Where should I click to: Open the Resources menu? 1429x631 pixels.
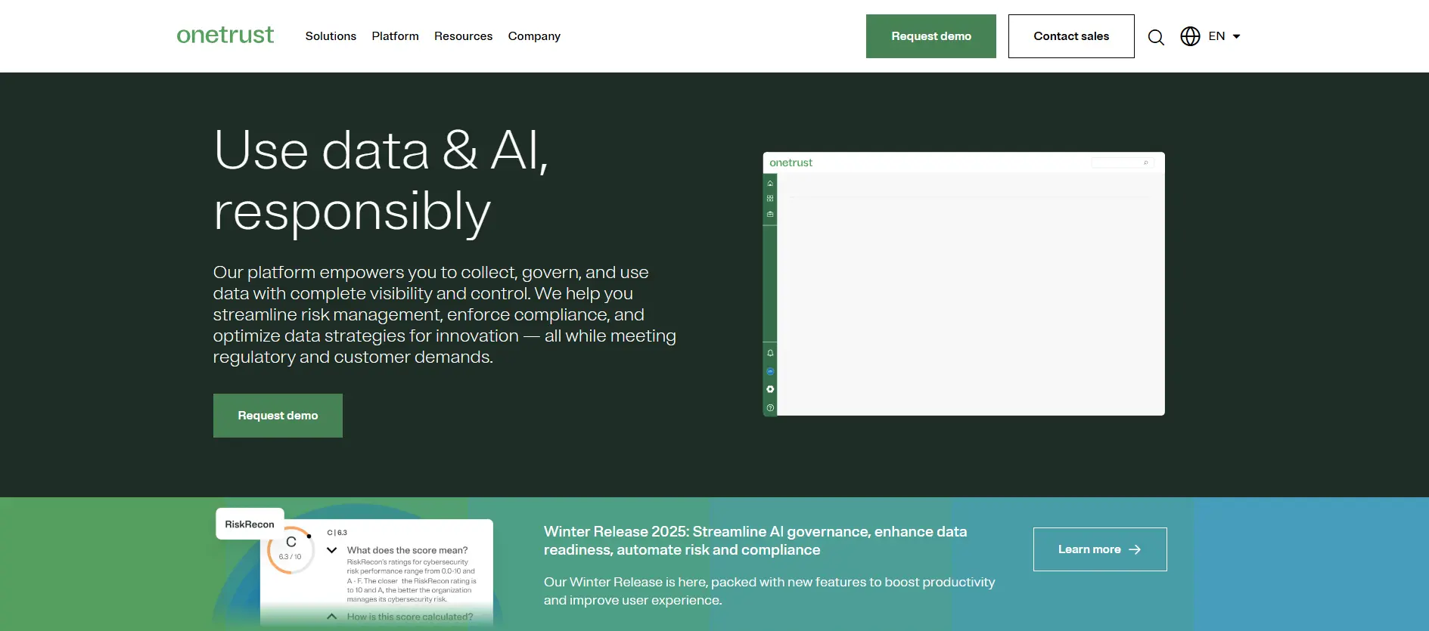point(463,36)
